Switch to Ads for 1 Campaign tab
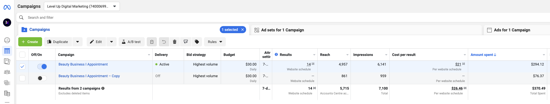Screen dimensions: 550x104 point(512,30)
